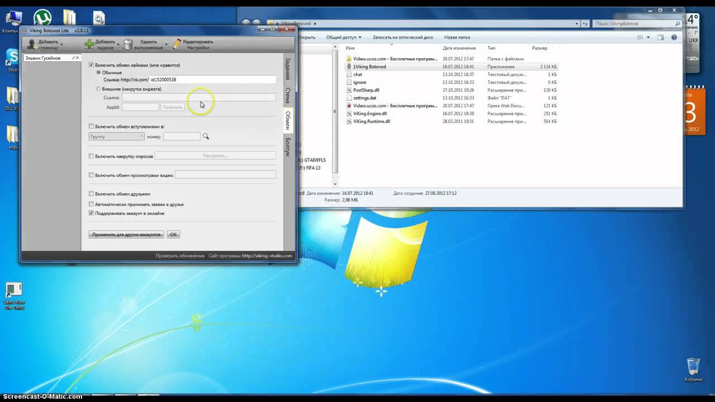This screenshot has width=715, height=402.
Task: Click the magnifier icon next to номер field
Action: 206,136
